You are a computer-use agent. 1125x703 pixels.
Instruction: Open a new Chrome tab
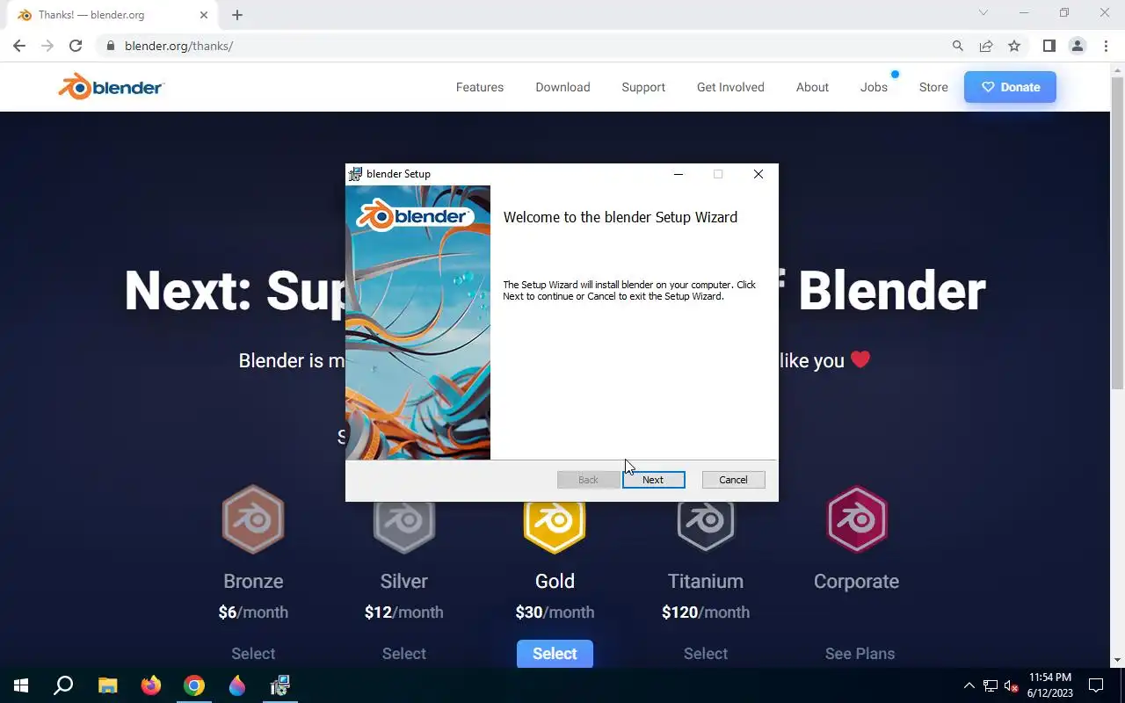pyautogui.click(x=237, y=15)
